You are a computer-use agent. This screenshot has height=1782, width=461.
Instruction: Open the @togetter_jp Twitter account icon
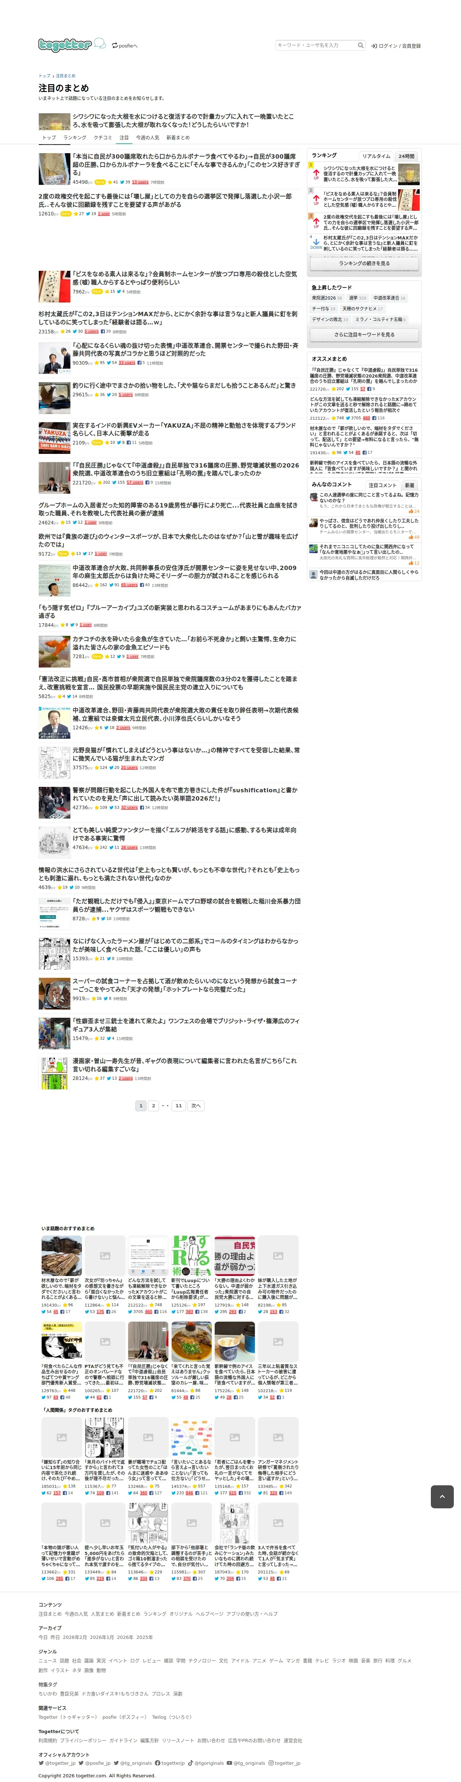[x=41, y=1763]
